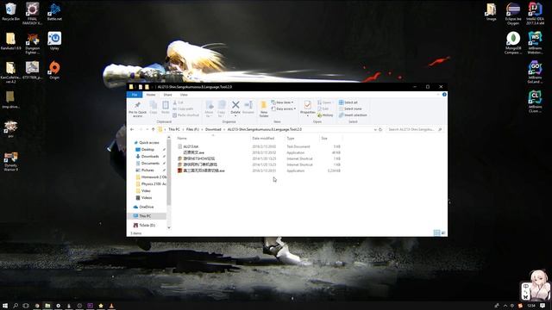This screenshot has height=310, width=552.
Task: Click the Explorer help icon
Action: [444, 95]
